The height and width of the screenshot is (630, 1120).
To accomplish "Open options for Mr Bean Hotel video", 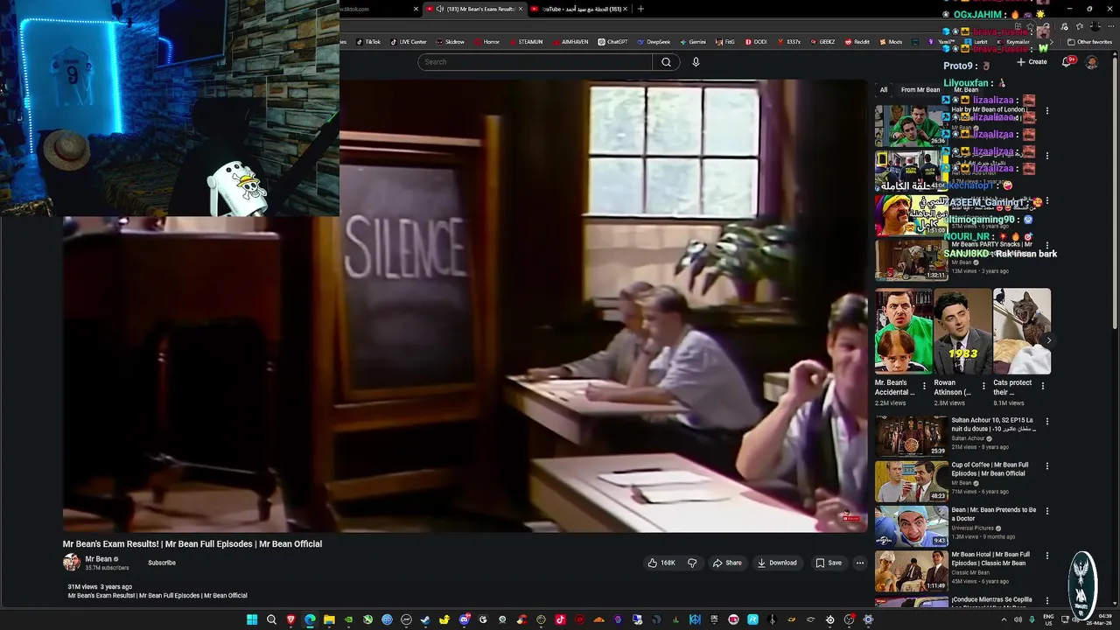I will coord(1047,556).
